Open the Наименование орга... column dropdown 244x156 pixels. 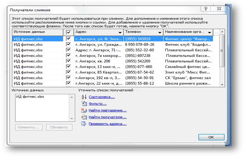209,33
